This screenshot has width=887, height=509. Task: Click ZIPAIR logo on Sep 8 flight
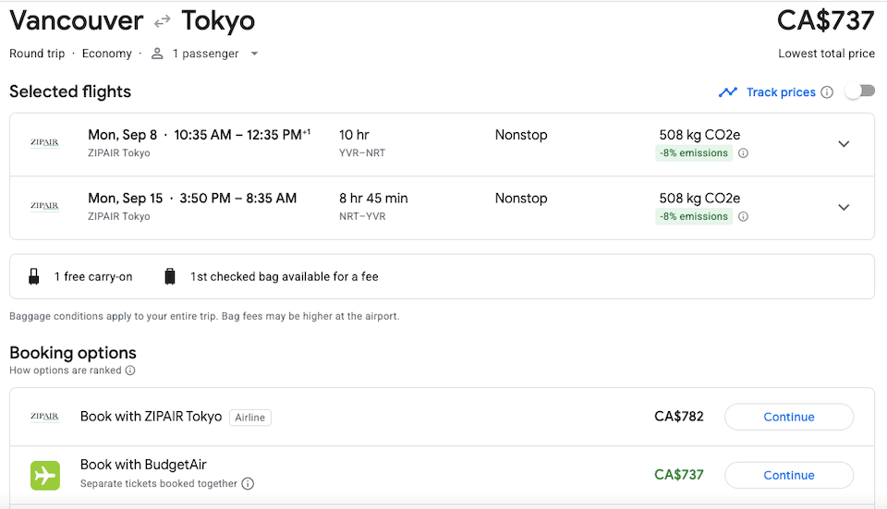tap(44, 142)
